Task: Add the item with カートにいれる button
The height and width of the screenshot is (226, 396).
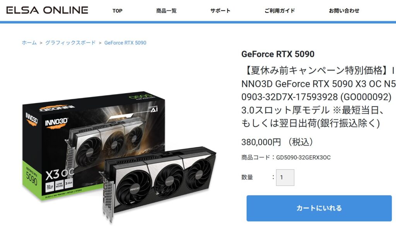Action: [x=319, y=208]
